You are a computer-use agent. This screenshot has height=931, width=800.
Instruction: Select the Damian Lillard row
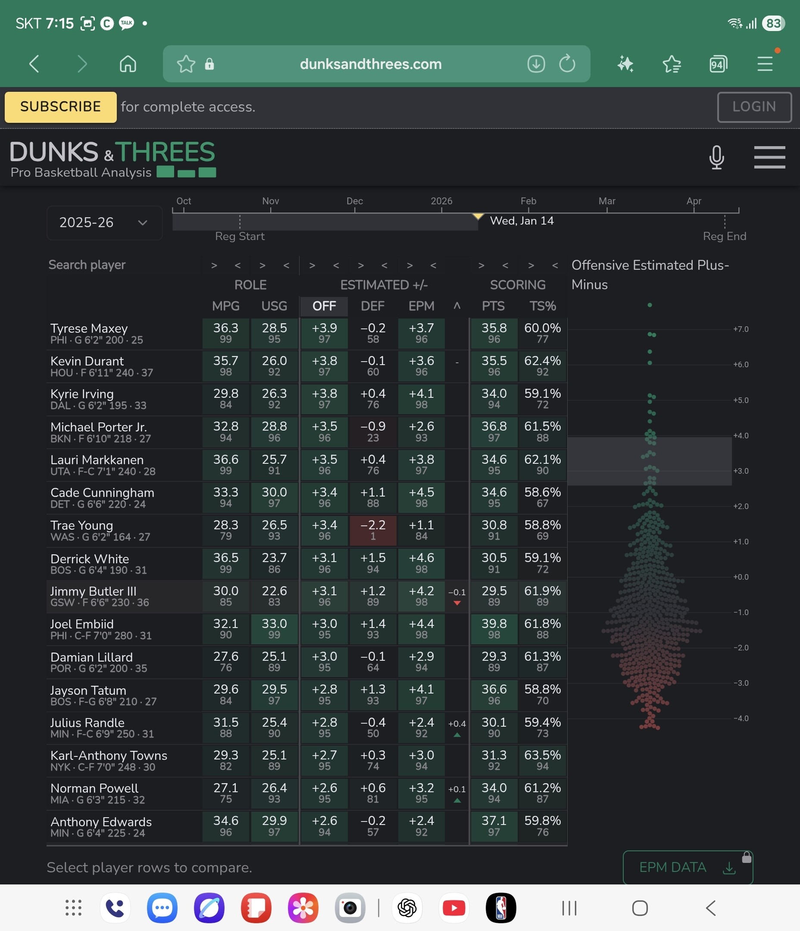[x=307, y=662]
